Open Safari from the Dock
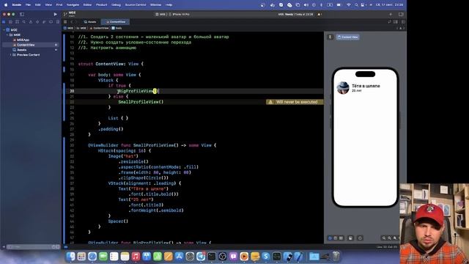This screenshot has height=264, width=469. pos(92,256)
